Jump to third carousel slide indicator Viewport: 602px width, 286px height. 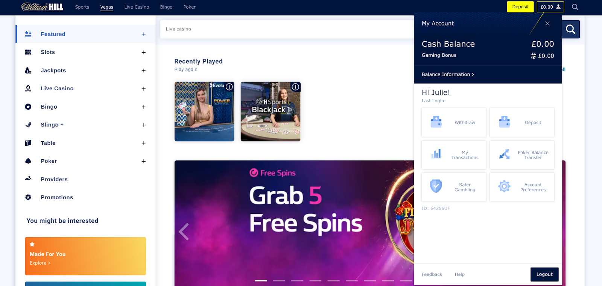pos(297,280)
